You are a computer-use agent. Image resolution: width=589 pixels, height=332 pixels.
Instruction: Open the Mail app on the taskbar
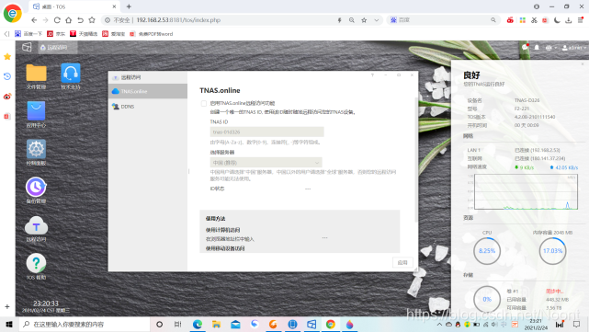point(235,324)
